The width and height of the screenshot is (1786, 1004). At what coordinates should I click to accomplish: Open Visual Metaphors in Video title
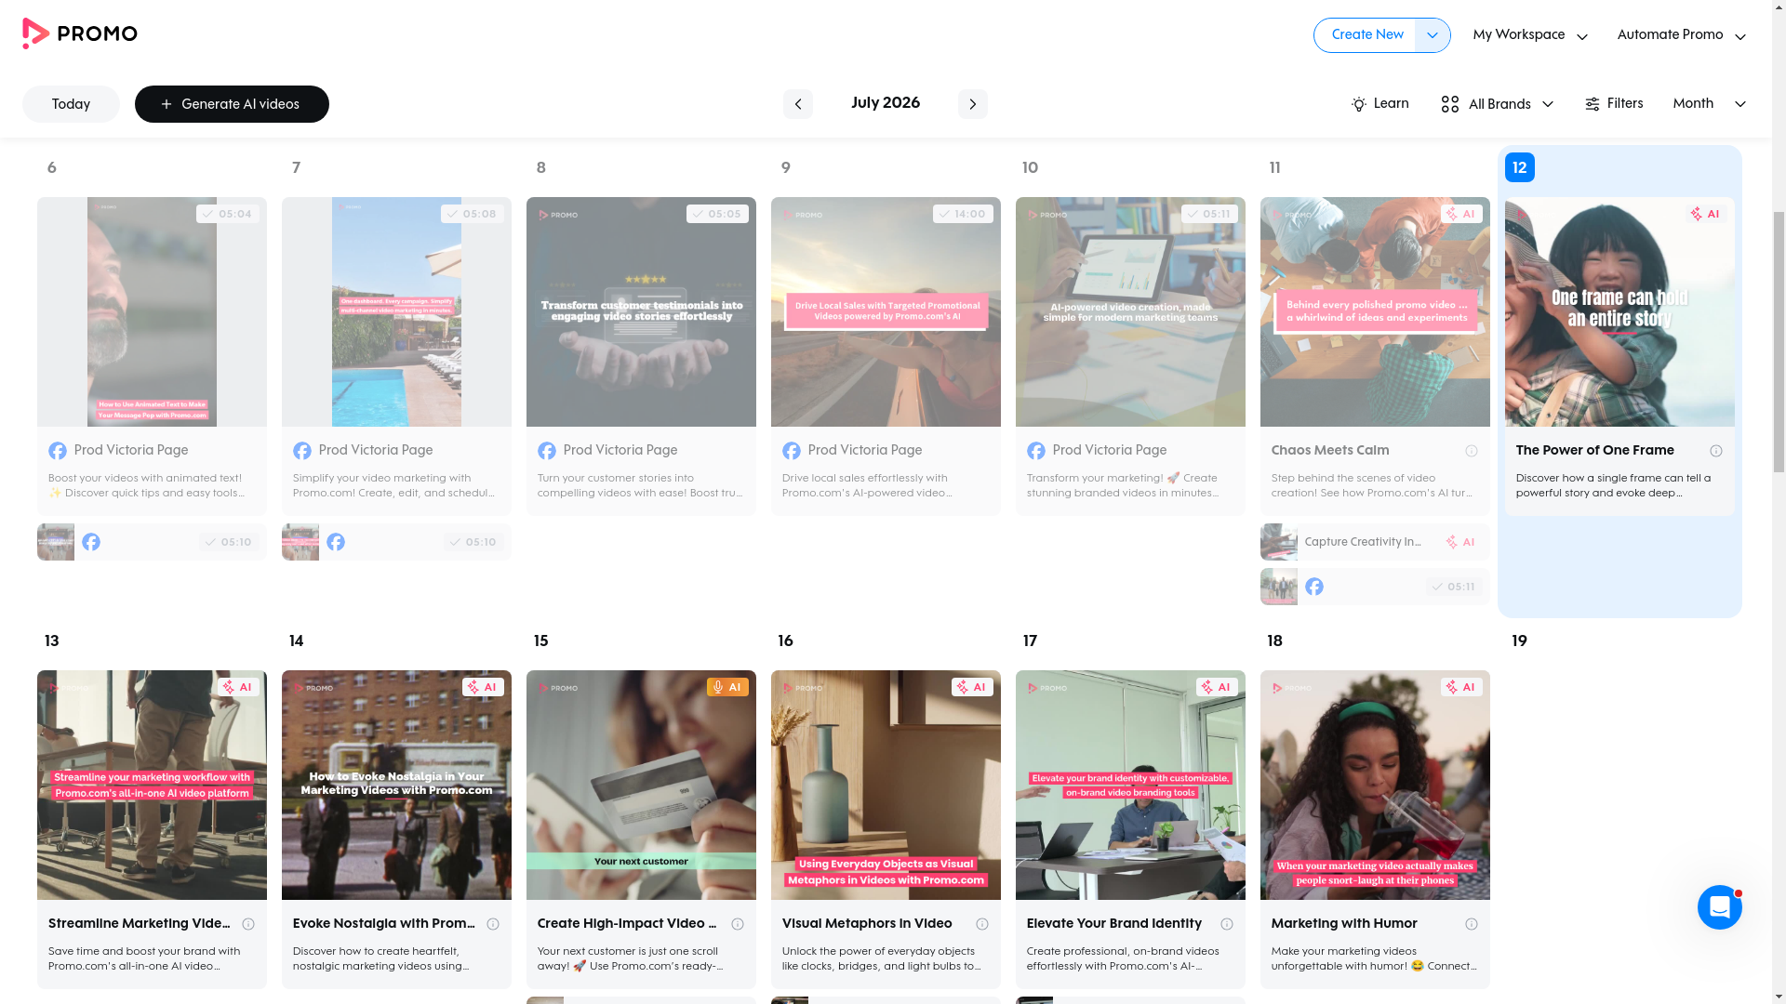[x=867, y=924]
